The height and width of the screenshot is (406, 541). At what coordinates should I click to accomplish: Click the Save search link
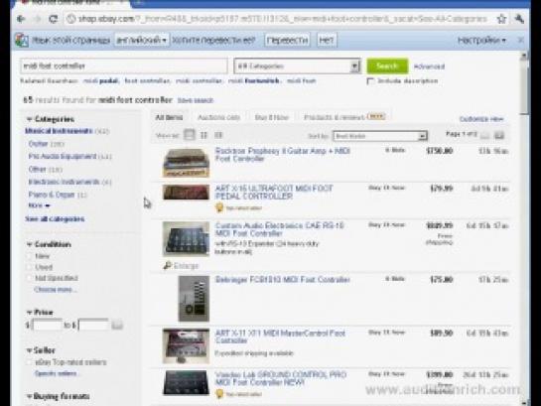(x=195, y=100)
